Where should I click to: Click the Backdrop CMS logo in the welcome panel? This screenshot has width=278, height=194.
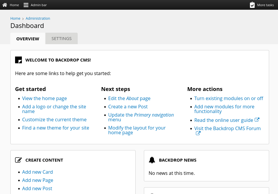pos(18,60)
